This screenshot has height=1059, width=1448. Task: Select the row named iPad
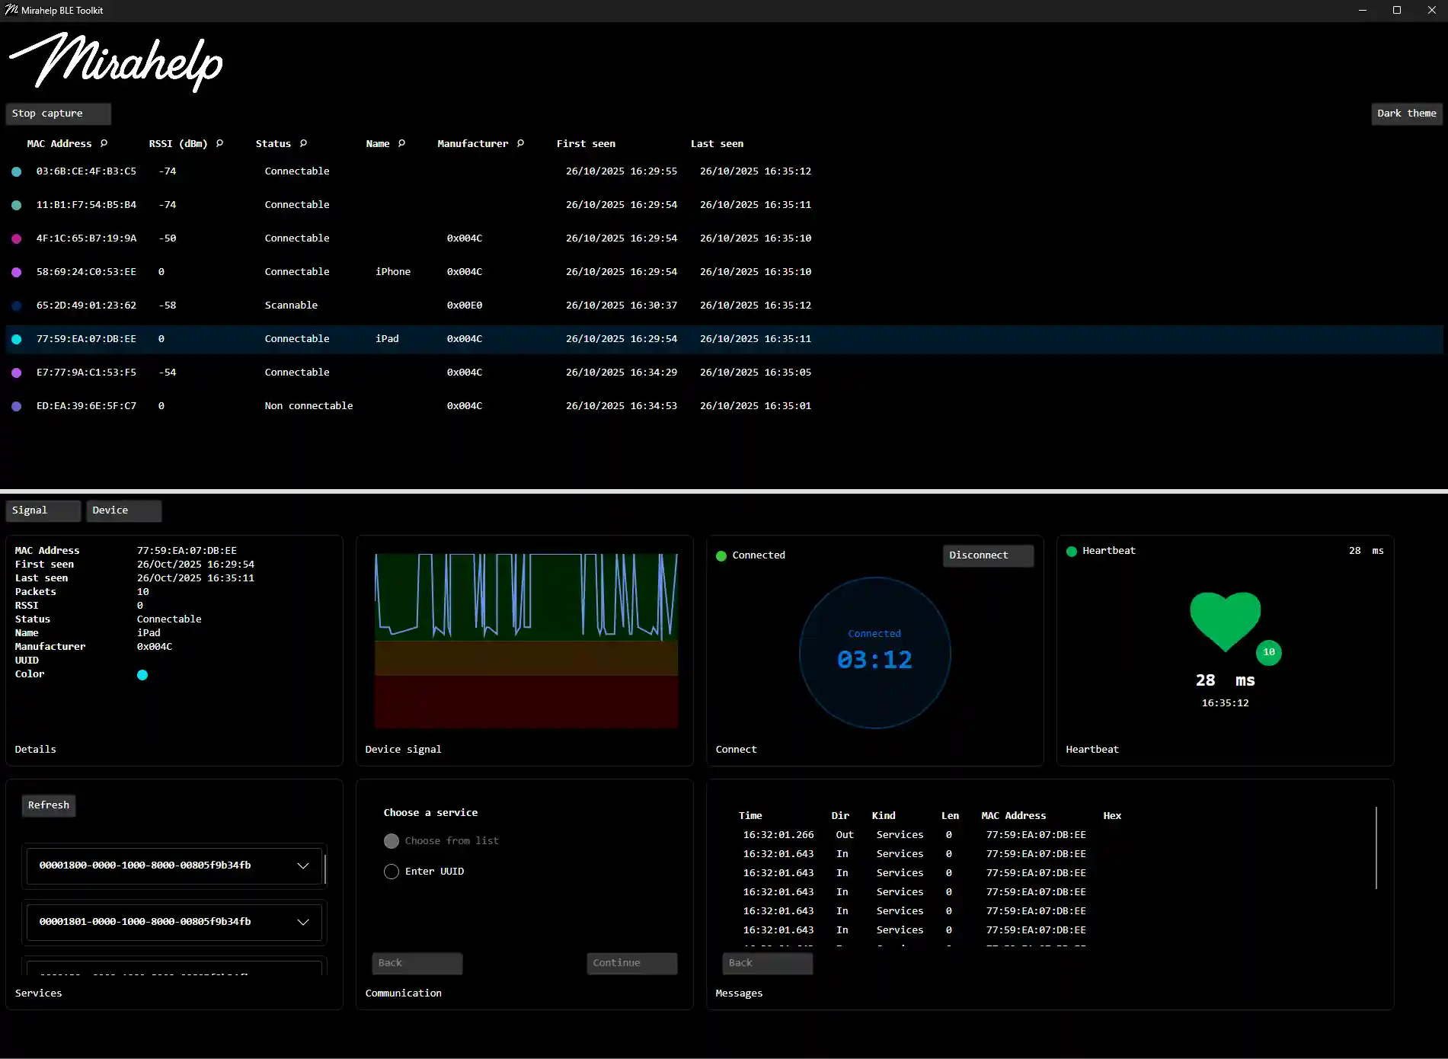pyautogui.click(x=724, y=339)
